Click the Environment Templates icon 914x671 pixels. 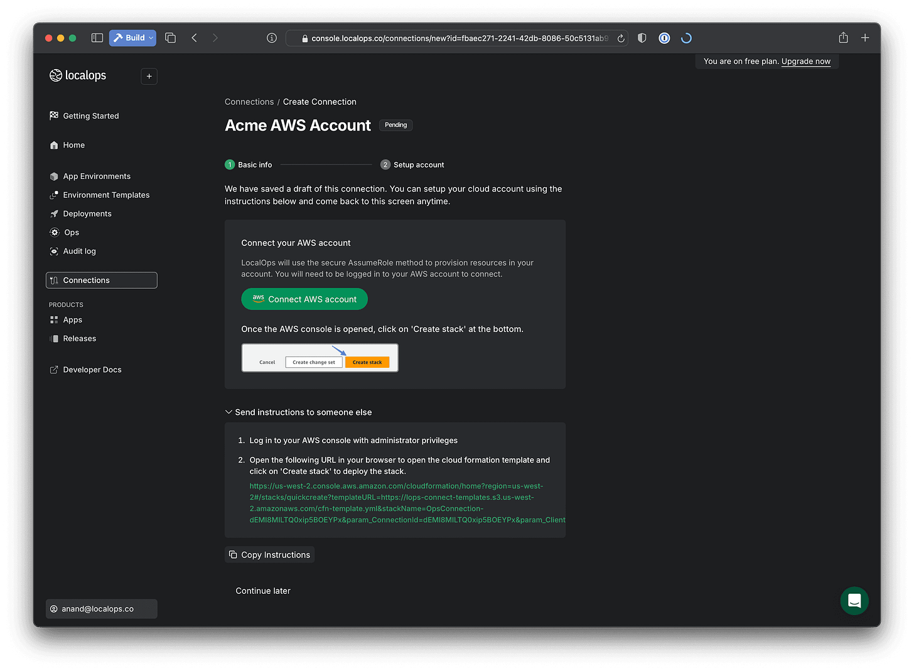pos(54,195)
